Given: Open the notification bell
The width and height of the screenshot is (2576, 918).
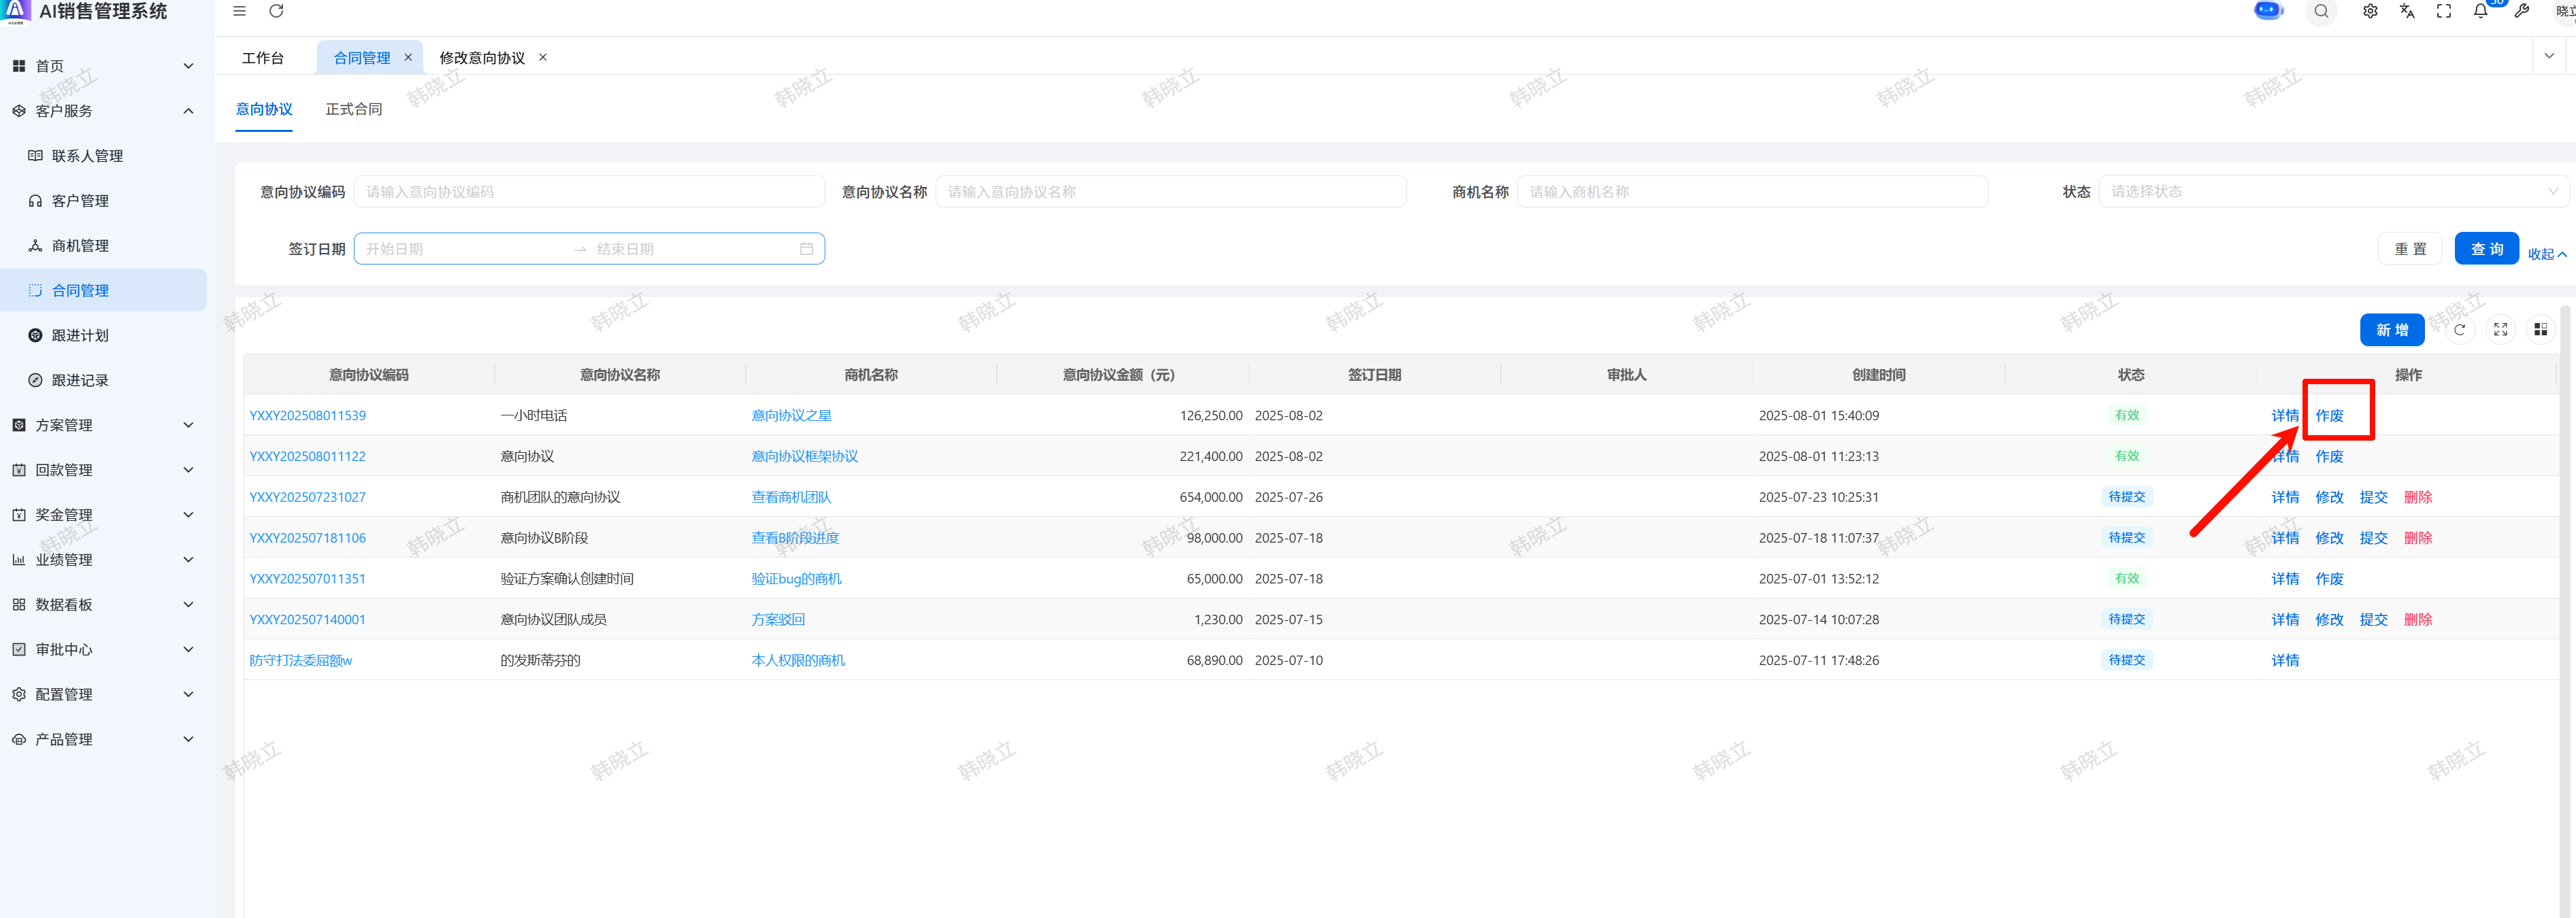Looking at the screenshot, I should pos(2481,11).
